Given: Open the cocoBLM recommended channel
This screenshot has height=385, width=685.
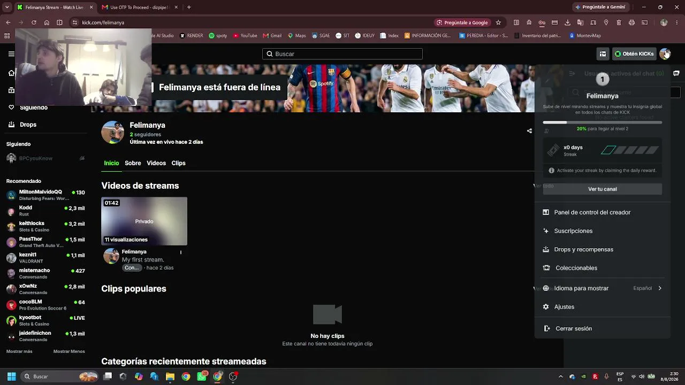Looking at the screenshot, I should click(45, 305).
